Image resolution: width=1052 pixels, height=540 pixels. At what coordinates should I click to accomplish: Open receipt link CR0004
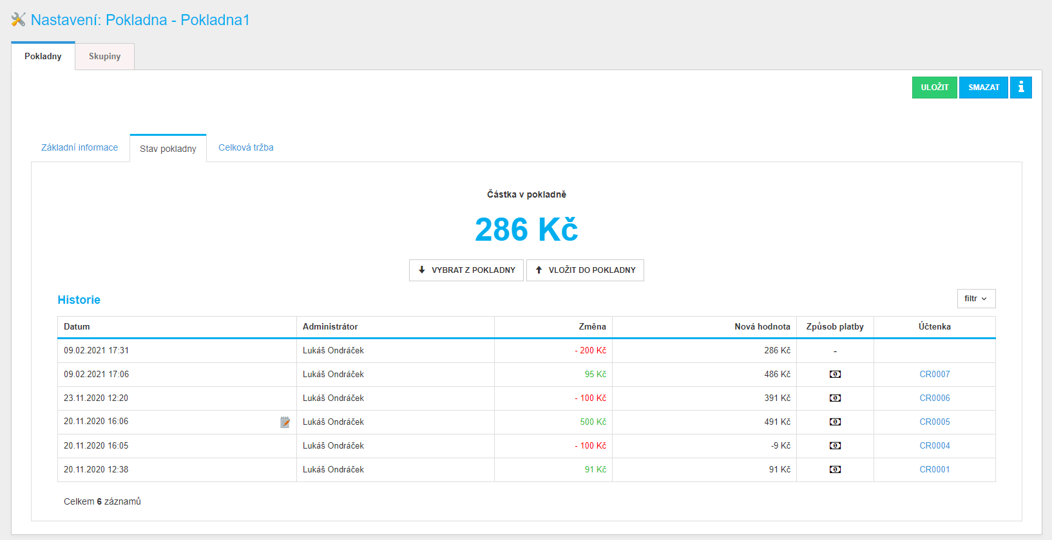point(935,446)
